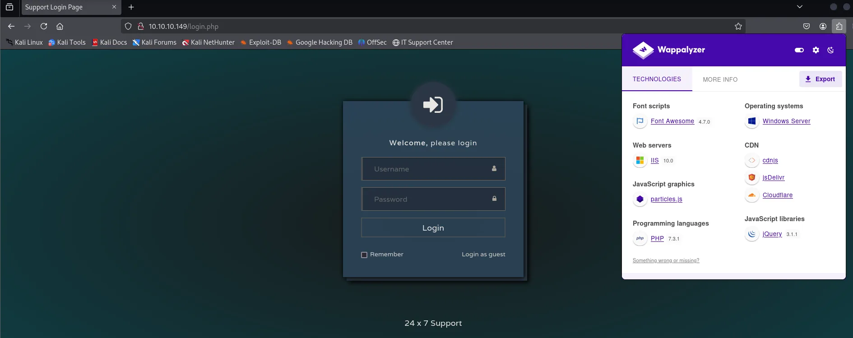Open Wappalyzer settings gear
The image size is (853, 338).
(816, 50)
